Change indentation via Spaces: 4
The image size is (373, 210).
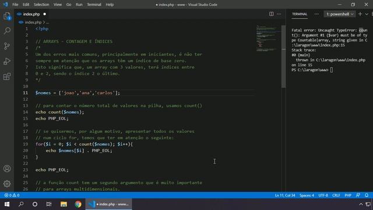click(307, 195)
